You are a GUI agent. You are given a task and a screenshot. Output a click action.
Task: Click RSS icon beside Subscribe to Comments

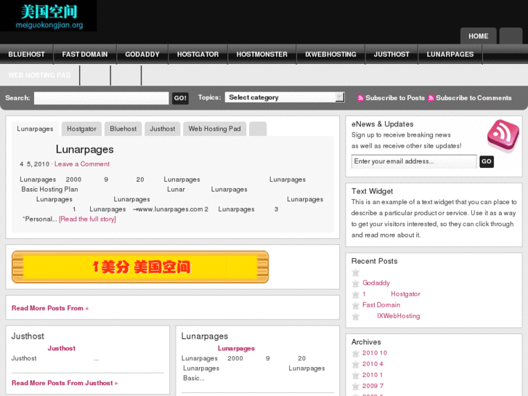[x=431, y=98]
